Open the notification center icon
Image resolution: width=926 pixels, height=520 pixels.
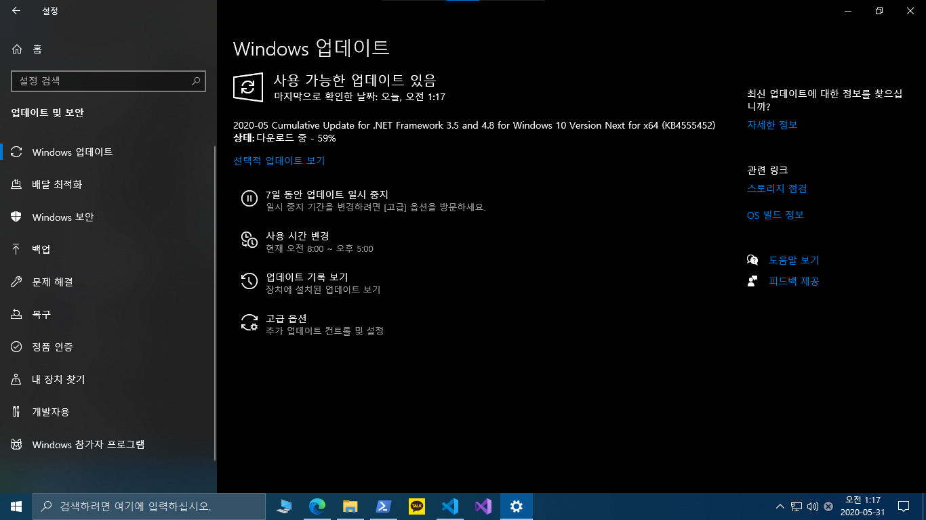pyautogui.click(x=904, y=506)
